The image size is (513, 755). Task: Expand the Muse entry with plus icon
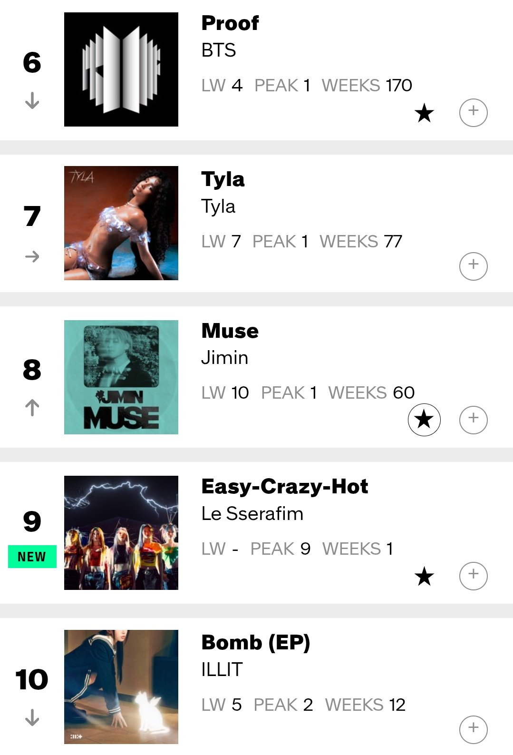(x=473, y=420)
